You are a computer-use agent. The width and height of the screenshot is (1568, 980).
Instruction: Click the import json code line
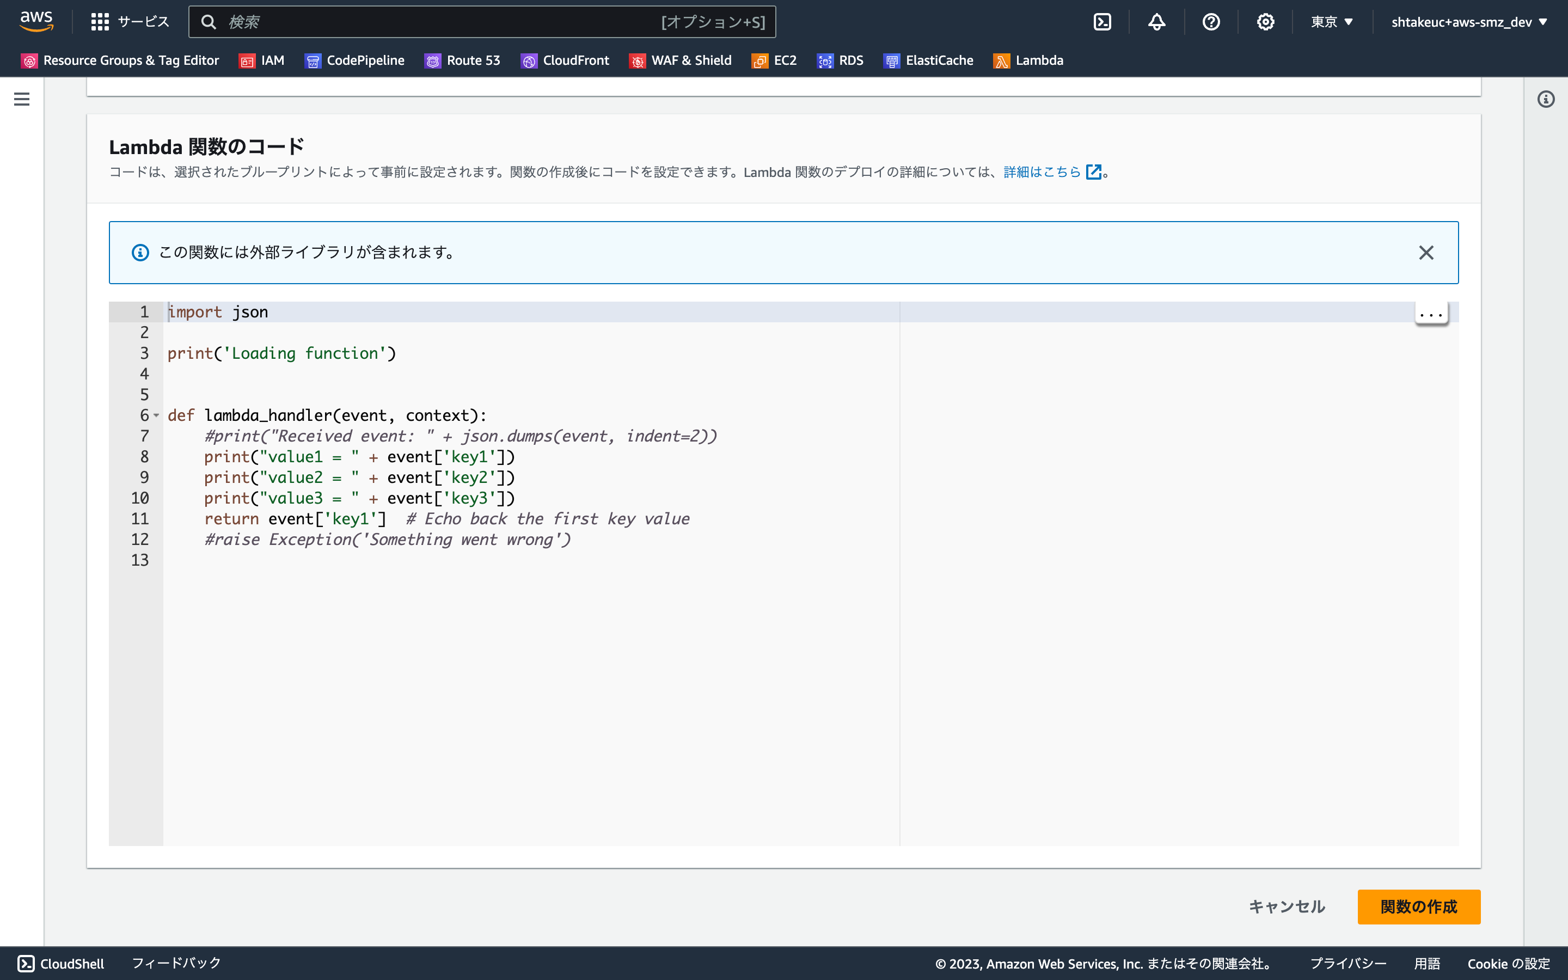click(x=218, y=312)
